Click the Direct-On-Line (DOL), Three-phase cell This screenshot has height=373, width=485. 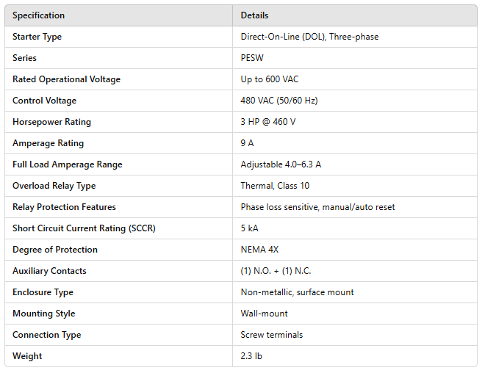click(309, 37)
